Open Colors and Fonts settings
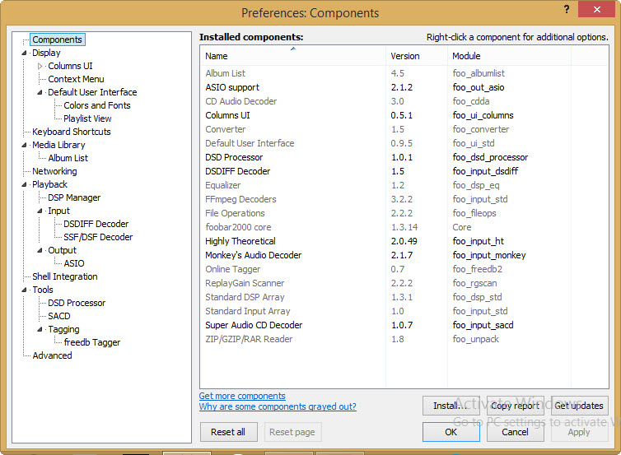Screen dimensions: 621x455 [x=97, y=105]
